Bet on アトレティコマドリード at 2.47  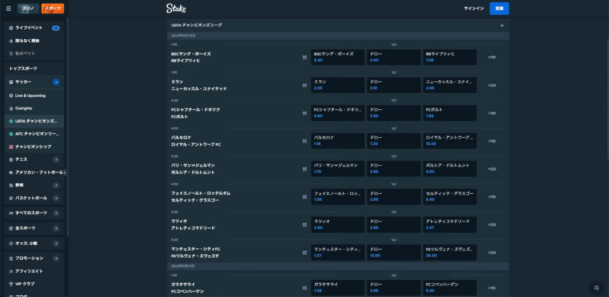[450, 225]
